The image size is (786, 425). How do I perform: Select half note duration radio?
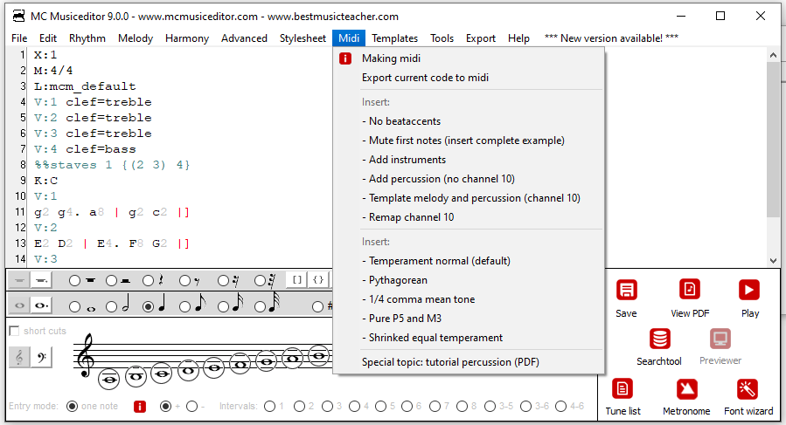111,306
